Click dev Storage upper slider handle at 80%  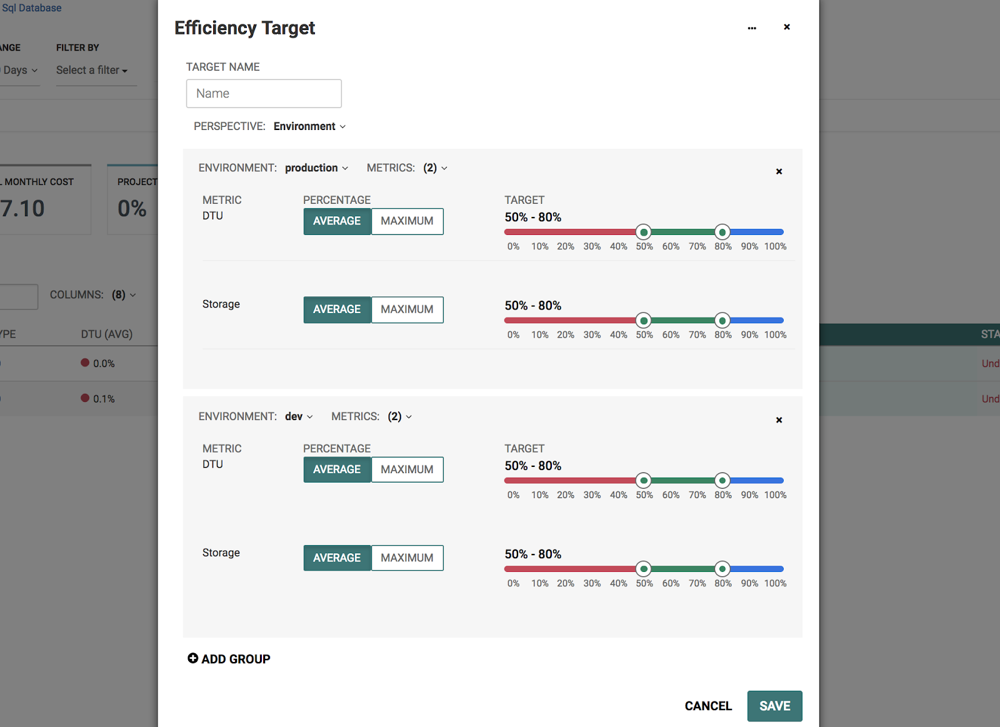click(722, 569)
